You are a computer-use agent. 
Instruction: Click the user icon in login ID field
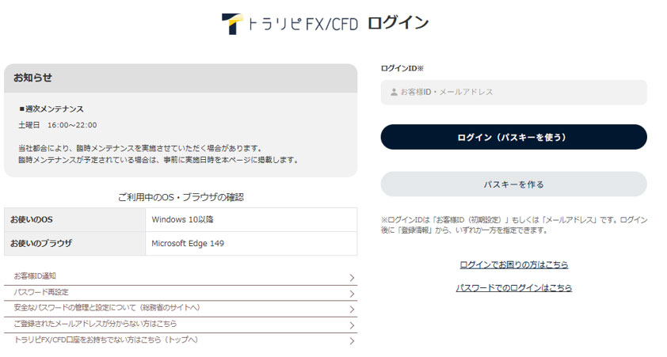394,92
